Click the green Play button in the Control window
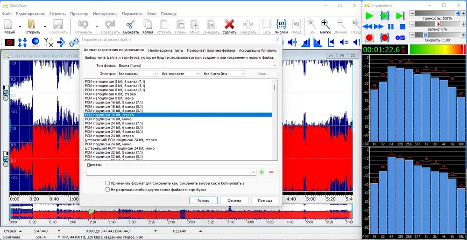467x240 pixels. (369, 15)
